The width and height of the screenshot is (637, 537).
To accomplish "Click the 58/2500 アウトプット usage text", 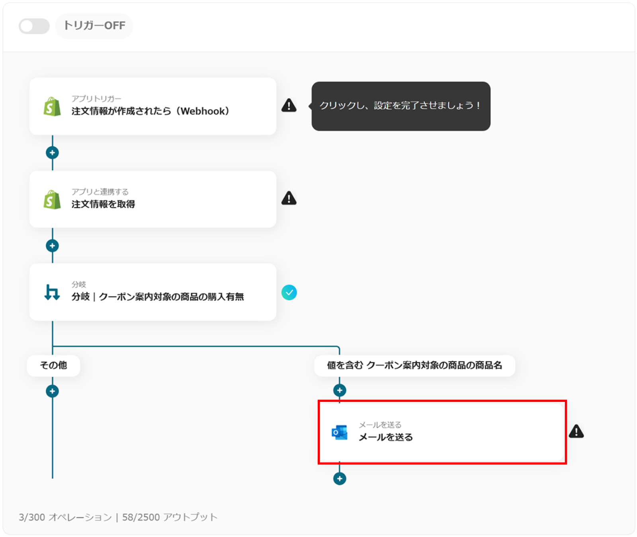I will (170, 517).
